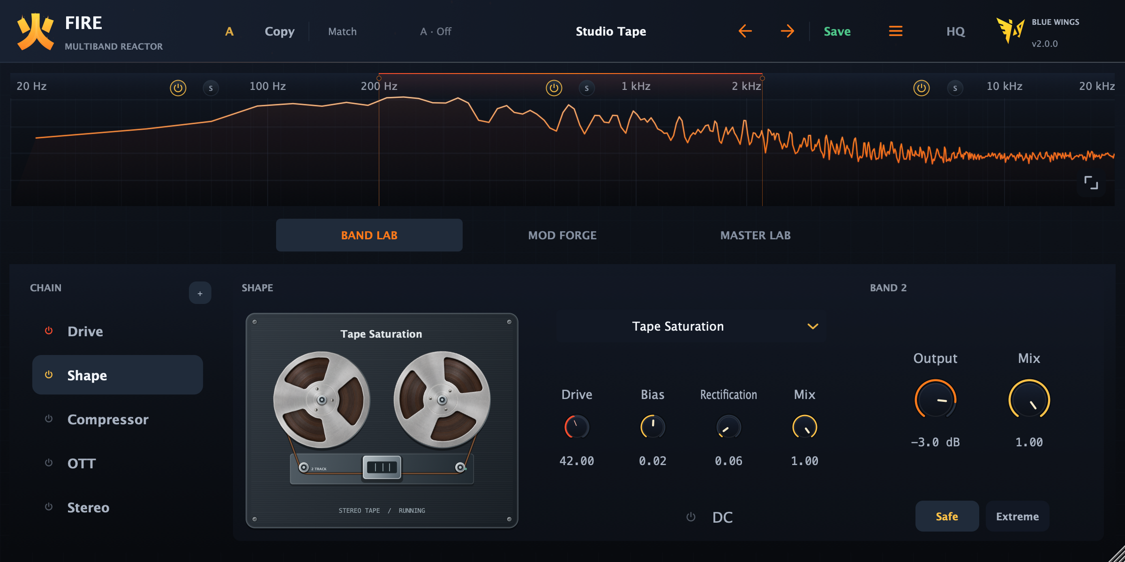Open the hamburger menu icon
This screenshot has width=1125, height=562.
(x=896, y=31)
